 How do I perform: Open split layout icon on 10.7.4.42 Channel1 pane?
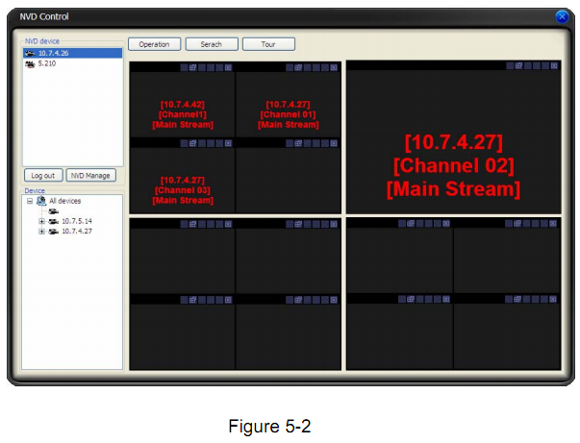pos(192,67)
